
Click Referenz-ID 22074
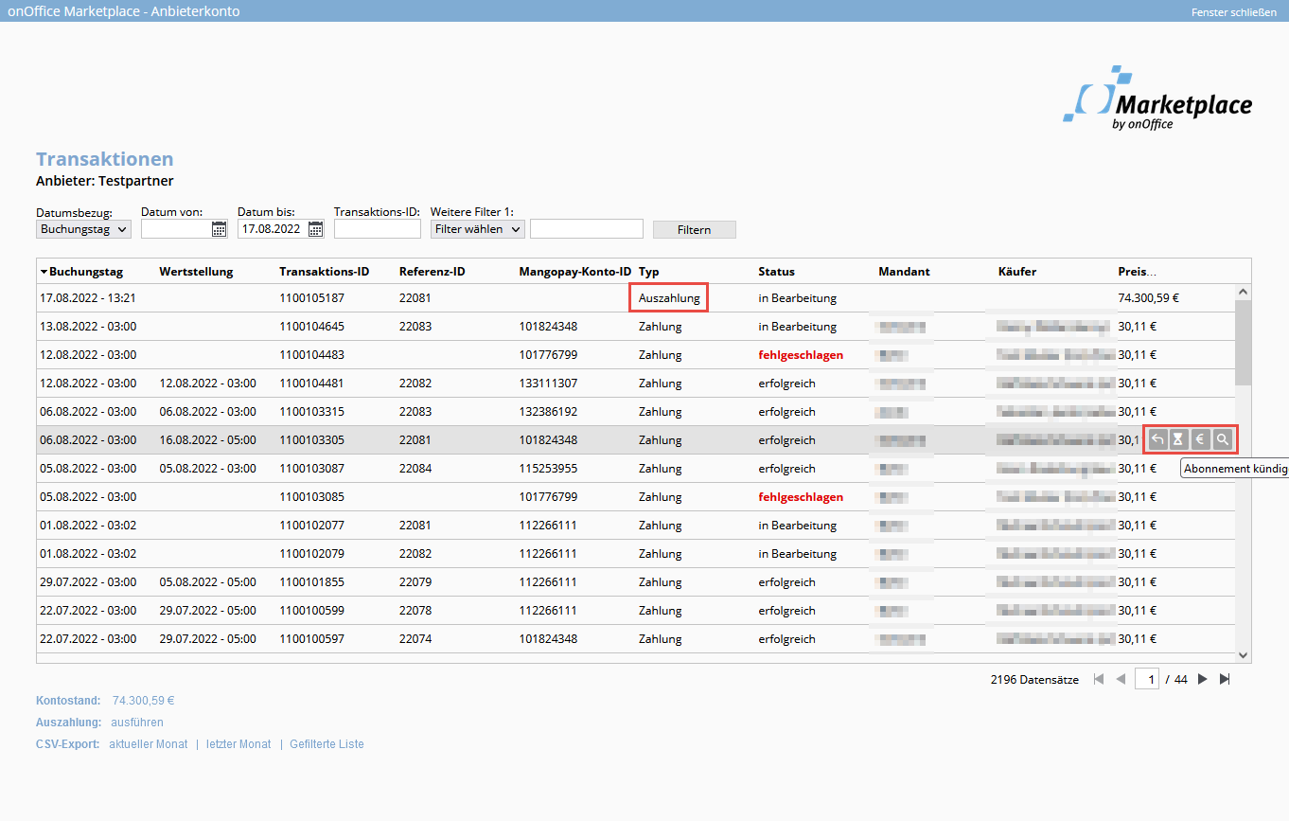point(415,639)
